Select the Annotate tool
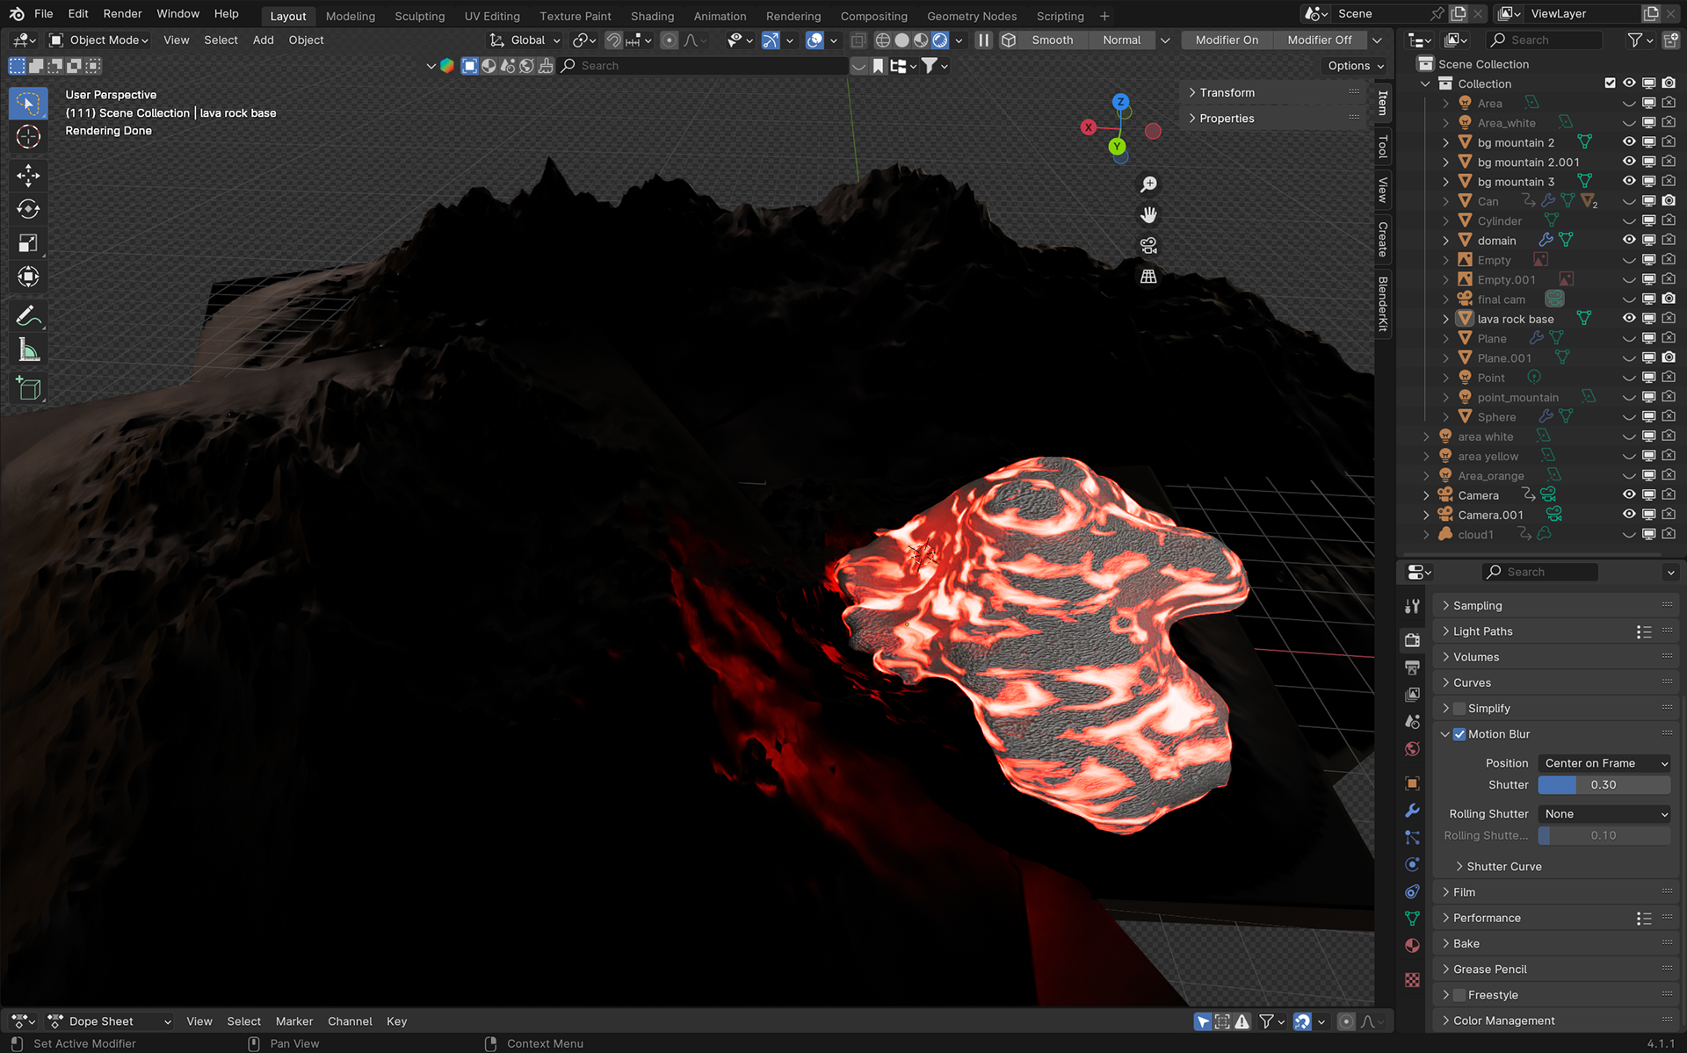The width and height of the screenshot is (1687, 1053). 28,316
